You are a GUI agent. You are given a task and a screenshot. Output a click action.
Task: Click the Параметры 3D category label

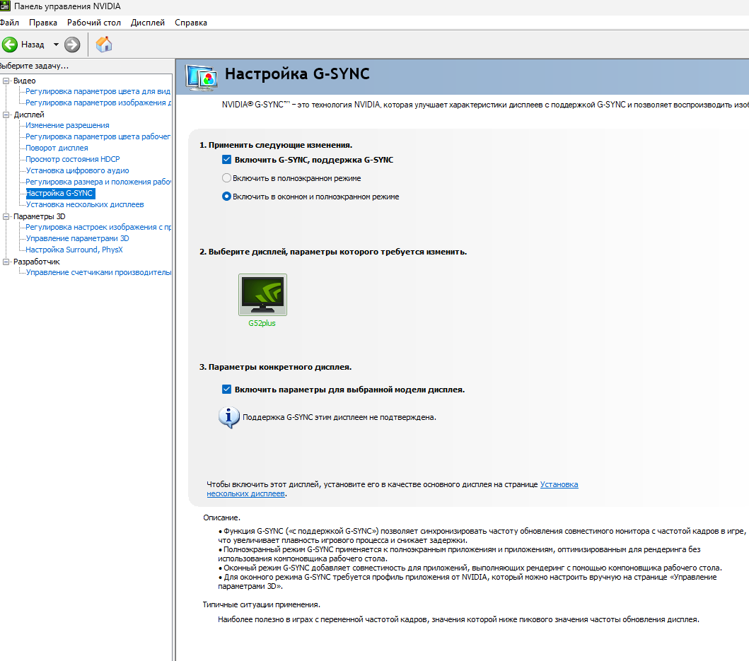[40, 216]
